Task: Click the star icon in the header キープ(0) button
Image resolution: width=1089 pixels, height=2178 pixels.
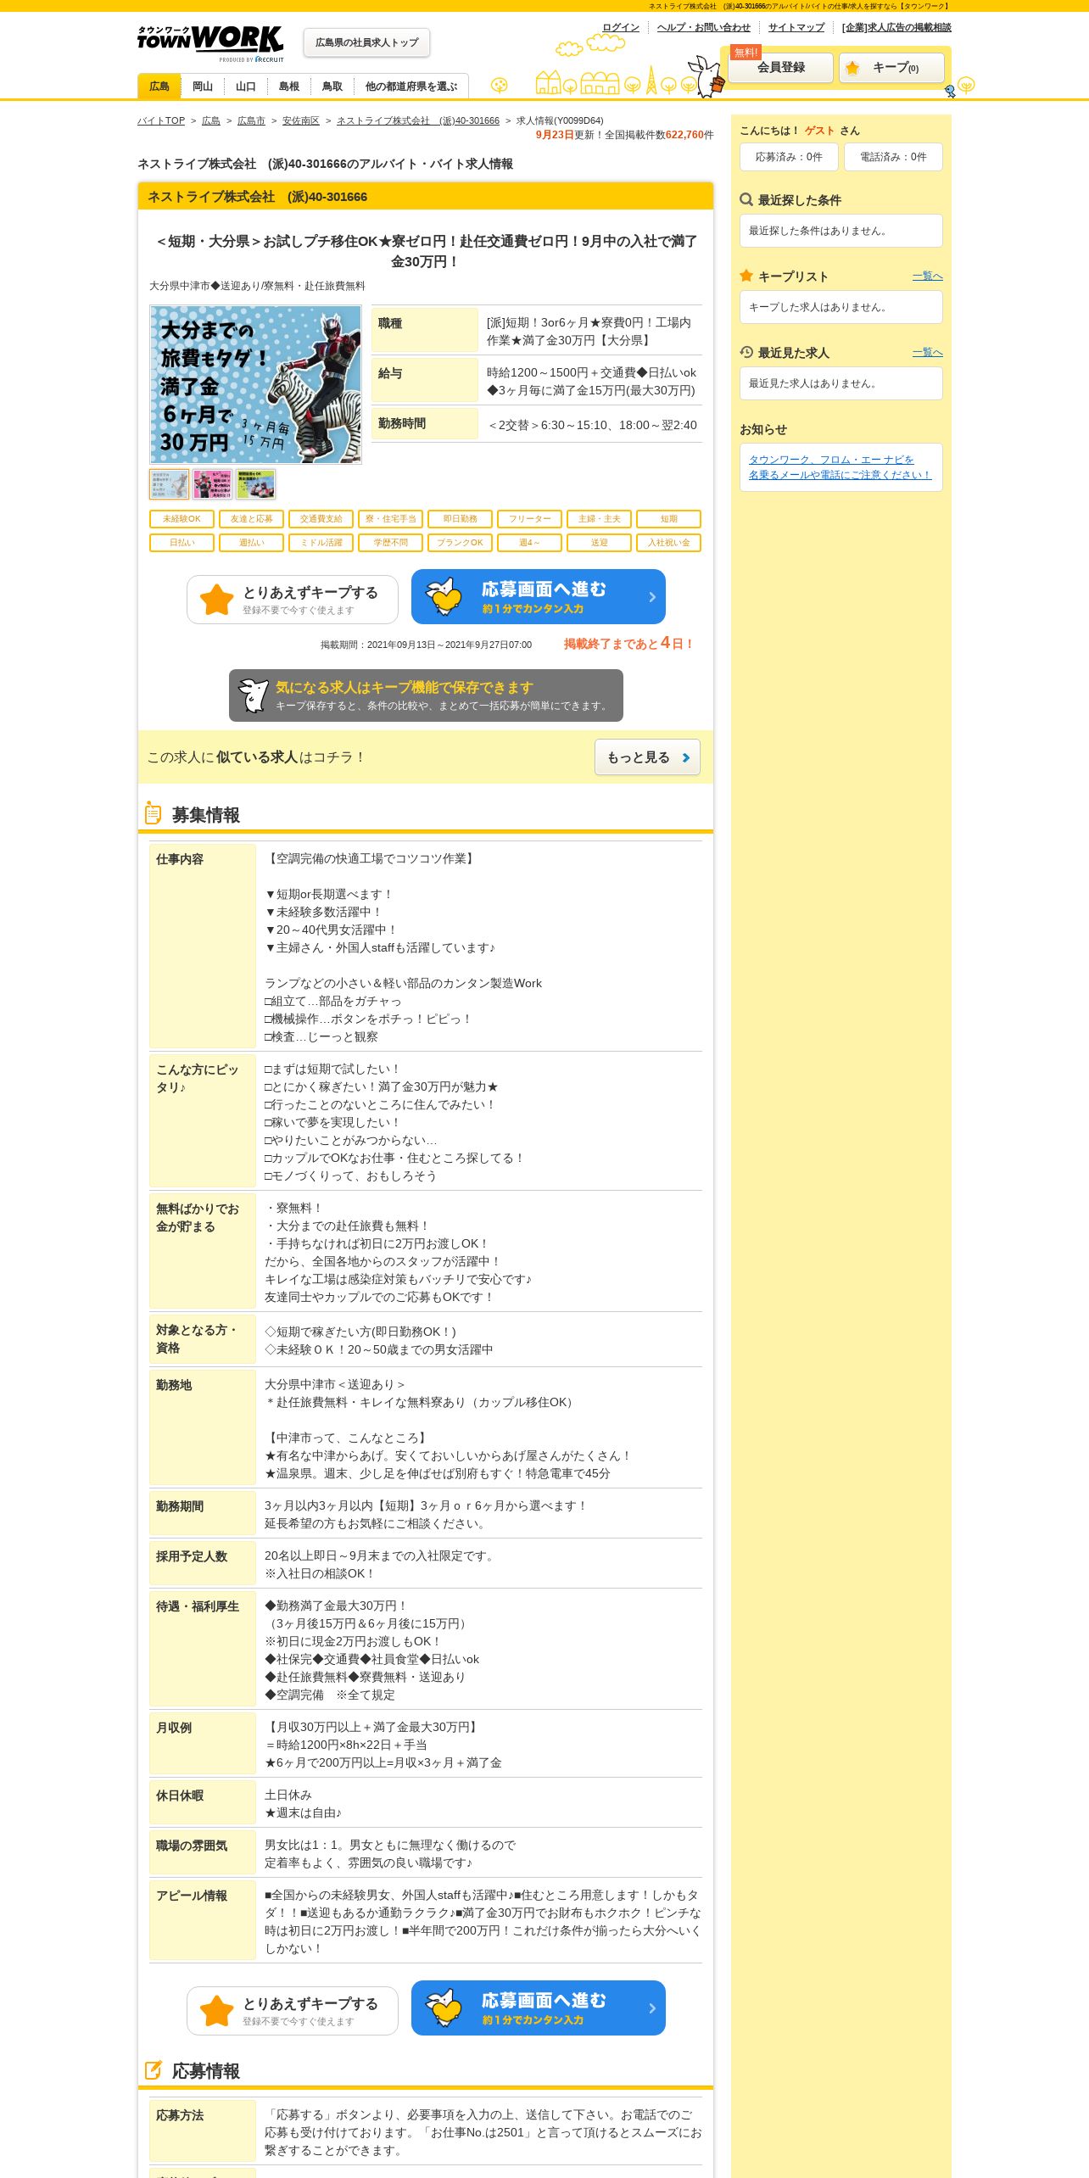Action: pos(852,68)
